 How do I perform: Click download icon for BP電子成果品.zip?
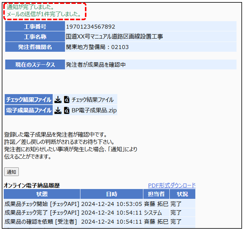pyautogui.click(x=58, y=111)
